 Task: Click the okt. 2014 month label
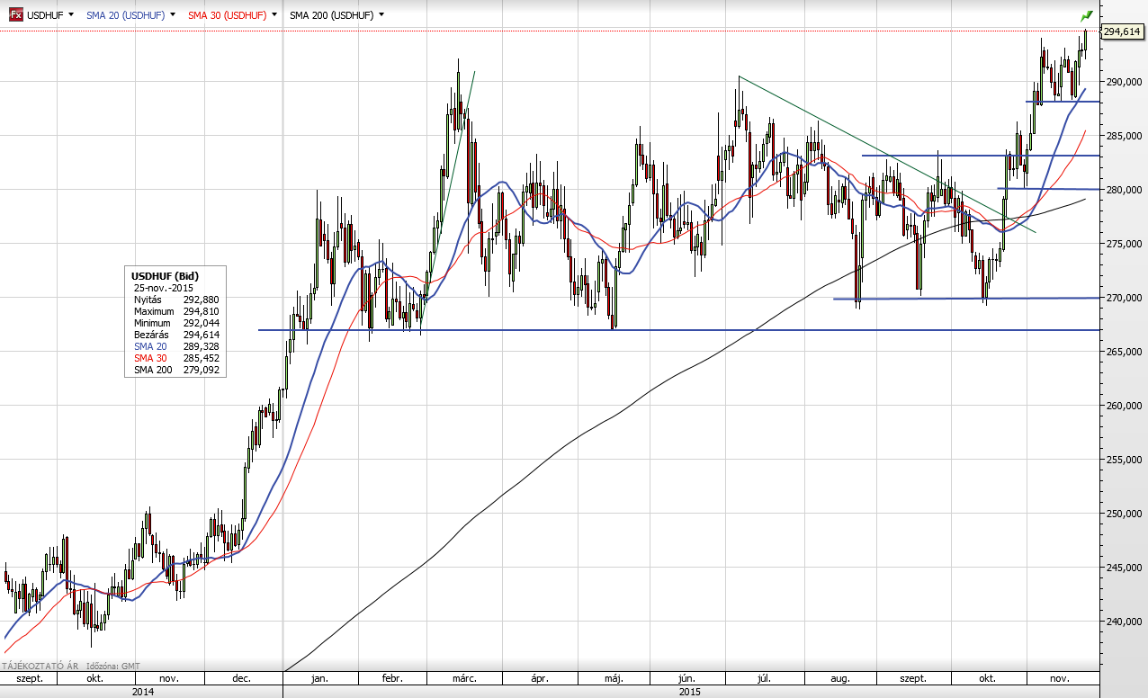tap(94, 679)
